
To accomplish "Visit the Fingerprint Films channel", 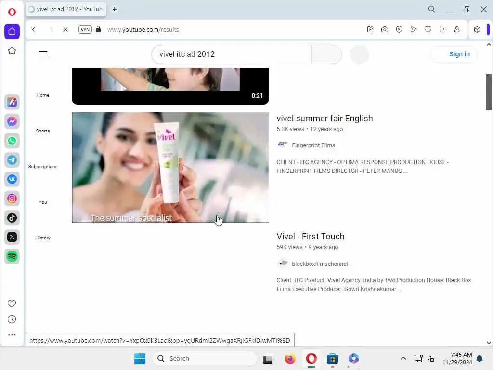I will (313, 145).
